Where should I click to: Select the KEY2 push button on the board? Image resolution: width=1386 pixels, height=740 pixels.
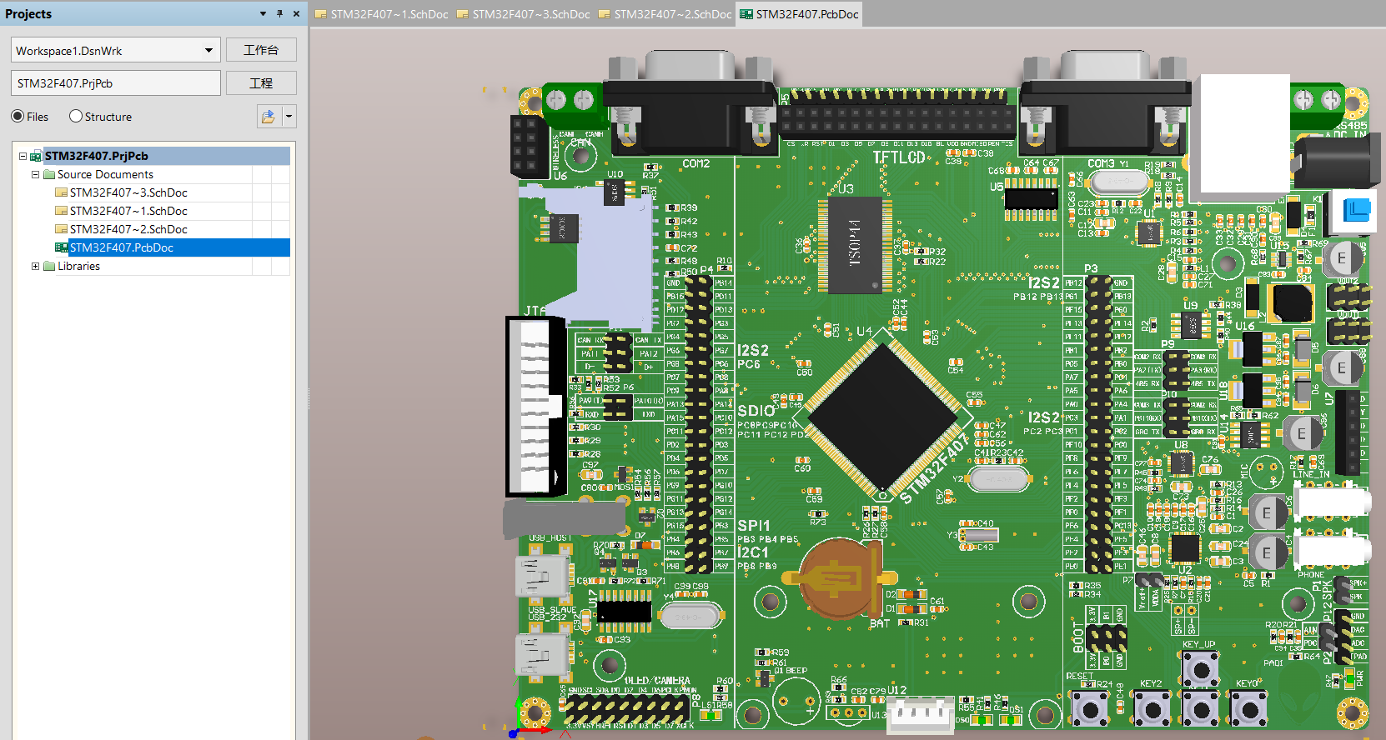pyautogui.click(x=1152, y=709)
